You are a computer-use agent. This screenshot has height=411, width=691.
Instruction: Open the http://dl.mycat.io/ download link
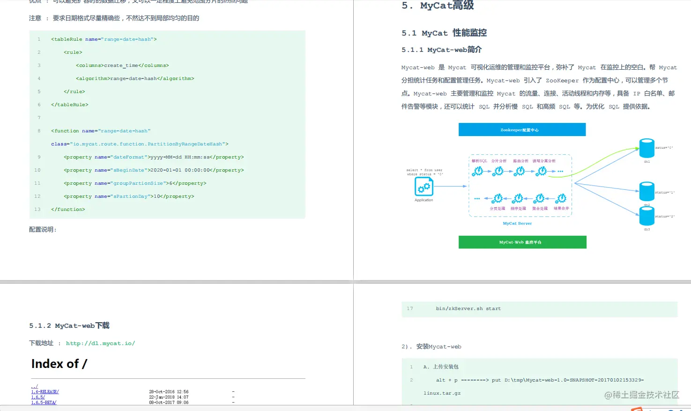[x=101, y=343]
